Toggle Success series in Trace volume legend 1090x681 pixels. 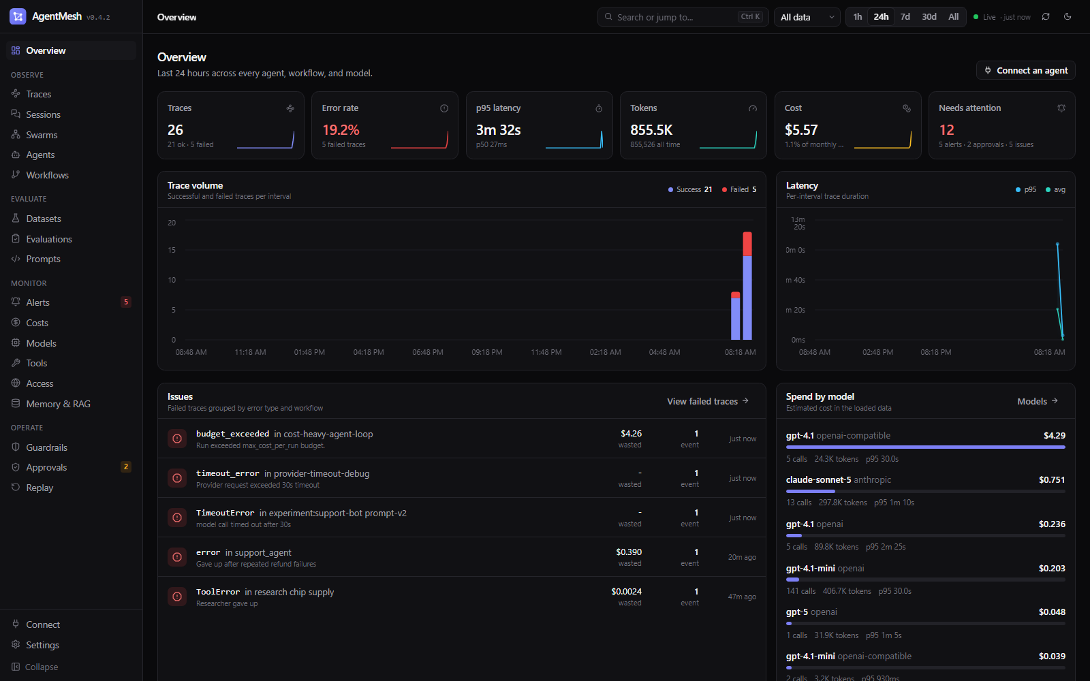click(x=690, y=190)
